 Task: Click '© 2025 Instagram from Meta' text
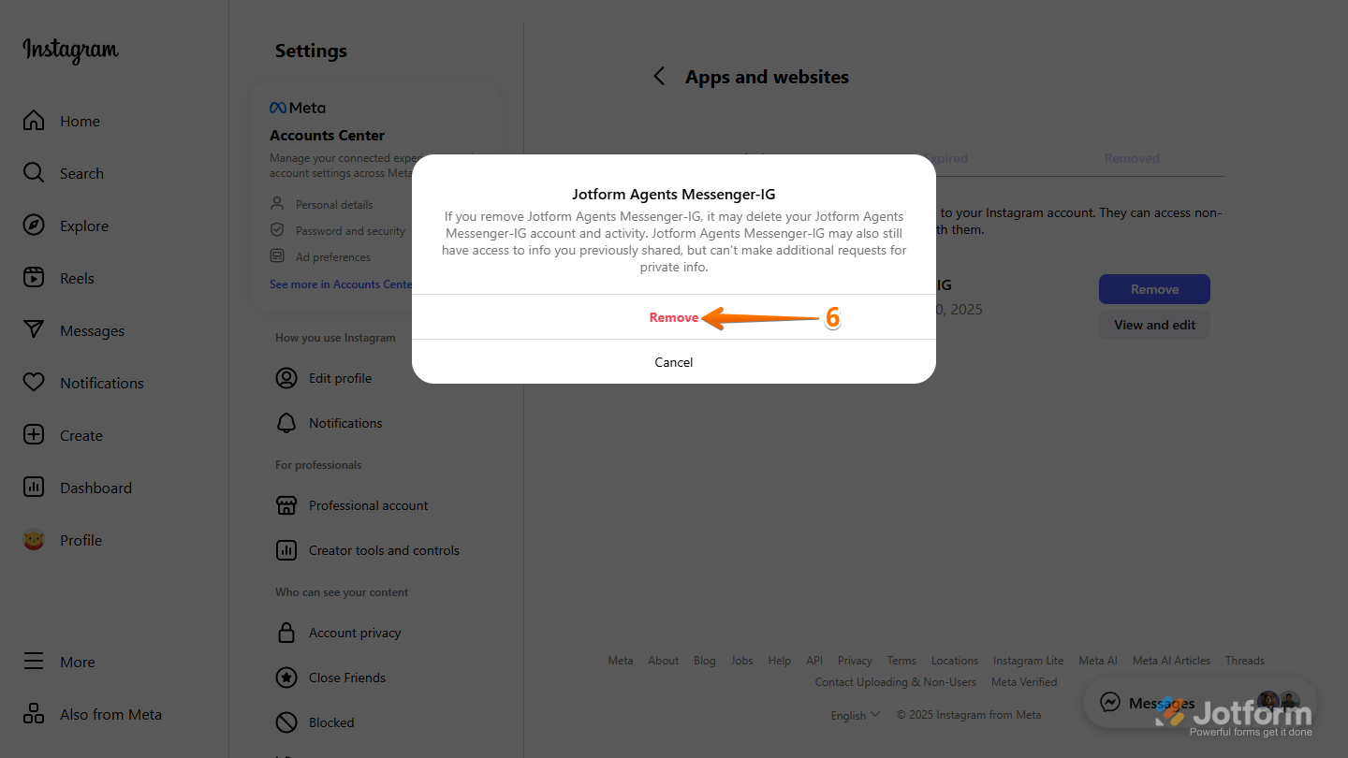click(x=969, y=715)
